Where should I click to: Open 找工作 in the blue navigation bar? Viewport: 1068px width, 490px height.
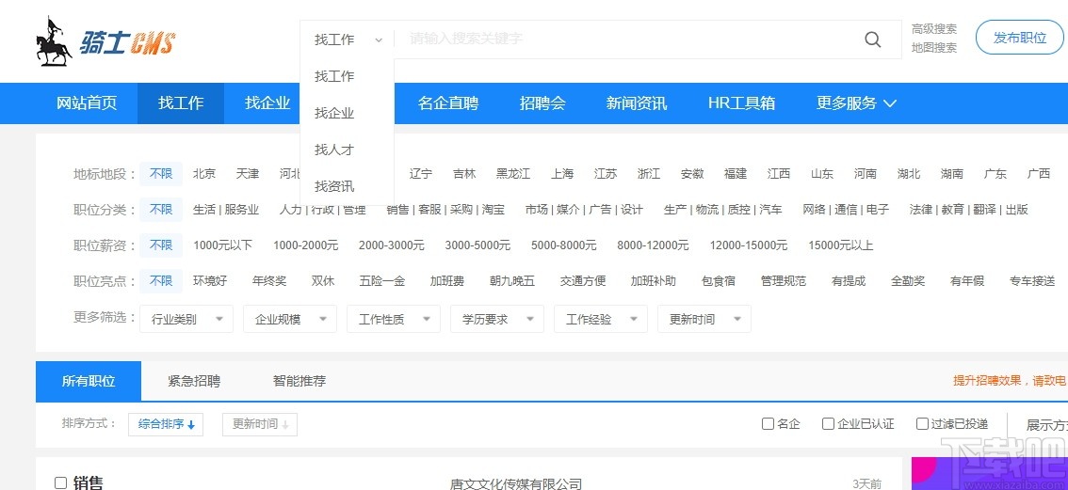pyautogui.click(x=181, y=103)
